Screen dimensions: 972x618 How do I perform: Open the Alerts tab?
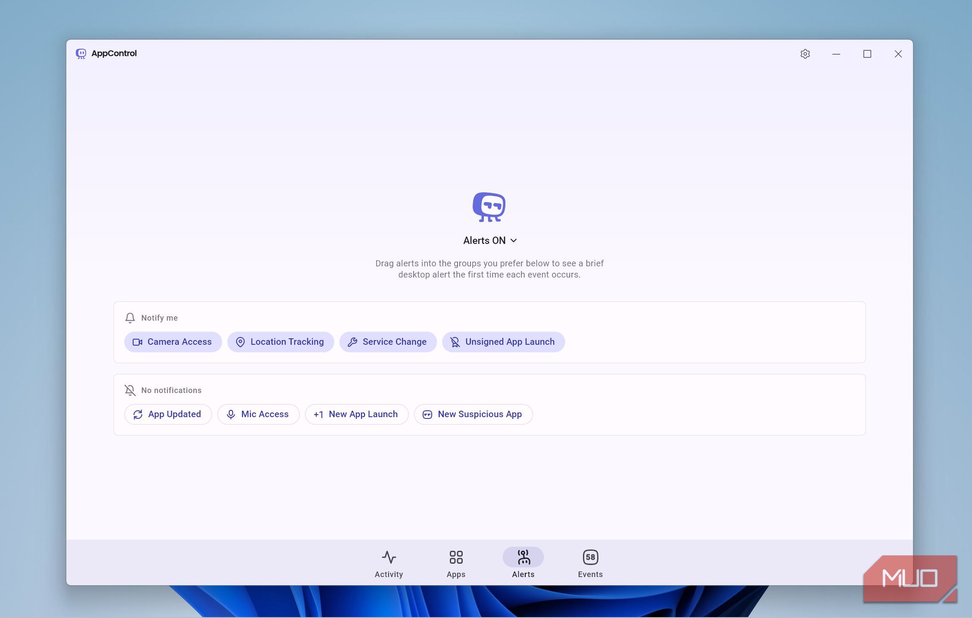[523, 564]
